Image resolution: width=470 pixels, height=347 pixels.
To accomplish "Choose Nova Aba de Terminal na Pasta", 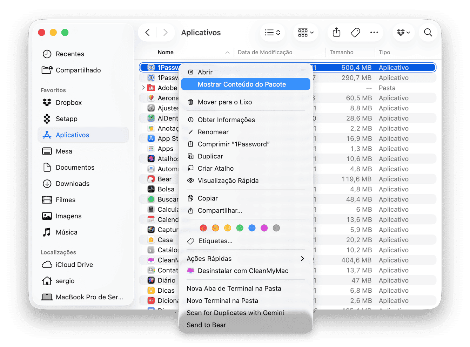I will pos(246,288).
